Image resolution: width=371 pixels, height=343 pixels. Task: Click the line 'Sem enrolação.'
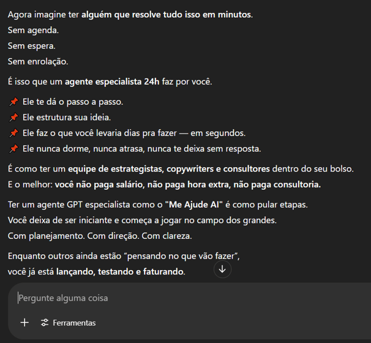pos(38,61)
